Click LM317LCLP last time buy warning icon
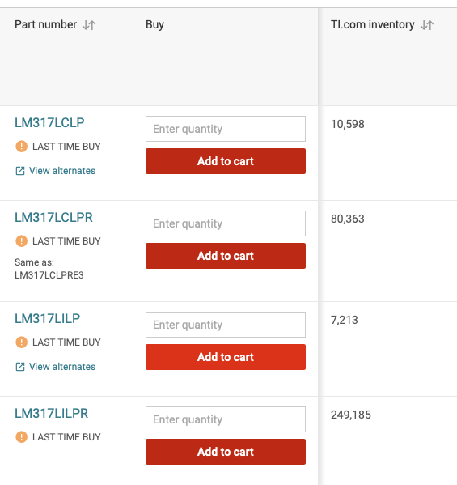 click(21, 147)
